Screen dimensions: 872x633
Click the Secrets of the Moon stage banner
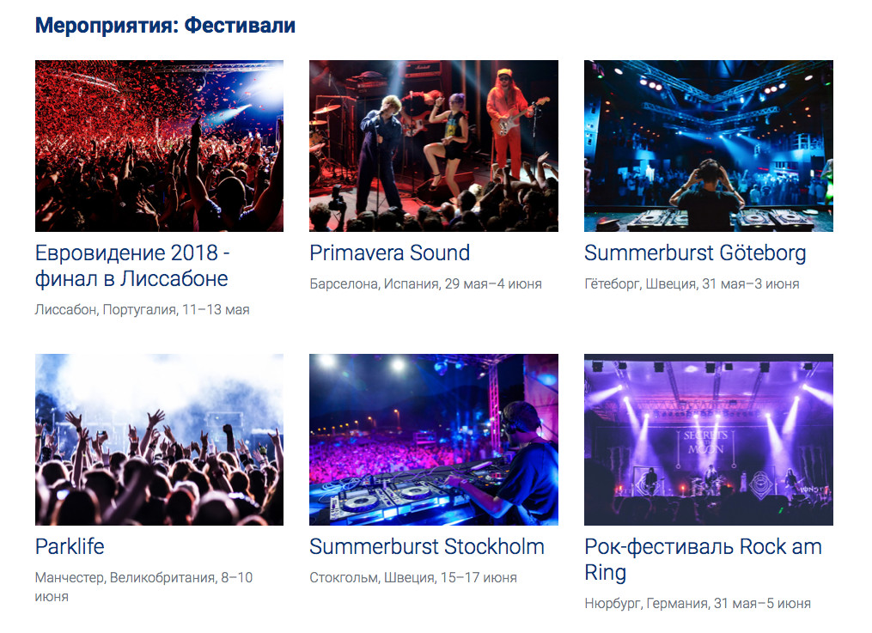click(x=706, y=441)
